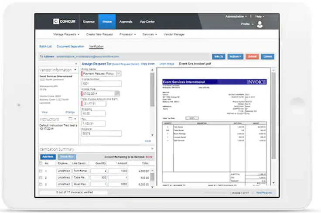The image size is (321, 213).
Task: Open the user profile avatar icon
Action: (260, 24)
